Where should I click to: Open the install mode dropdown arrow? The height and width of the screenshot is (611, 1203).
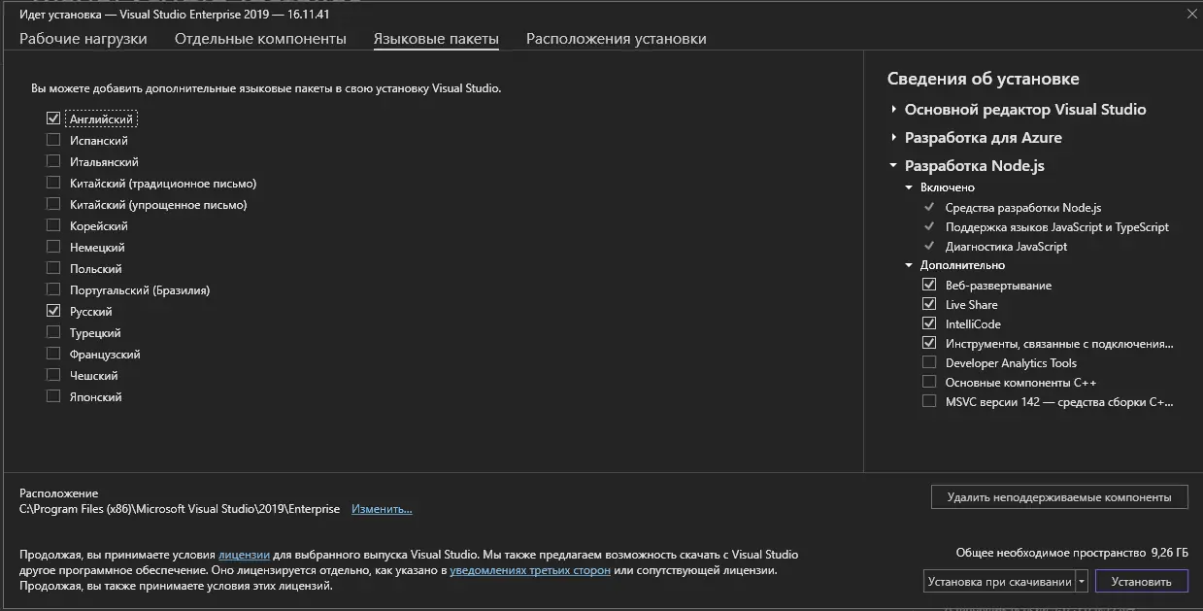pos(1082,582)
